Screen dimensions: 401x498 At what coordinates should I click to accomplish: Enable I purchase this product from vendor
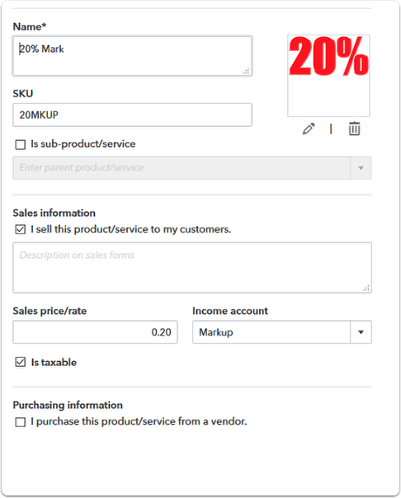click(x=21, y=422)
